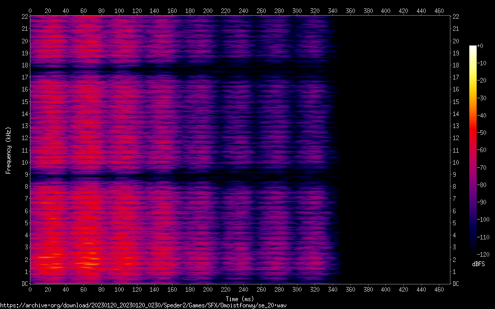This screenshot has height=309, width=495.
Task: Click the DC label on the right frequency axis
Action: tap(456, 284)
